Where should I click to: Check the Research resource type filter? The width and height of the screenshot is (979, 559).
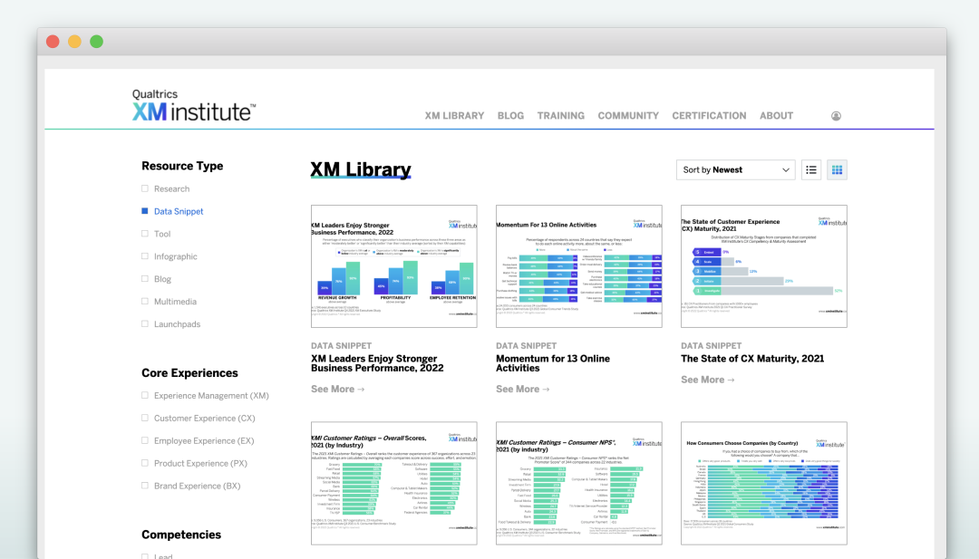tap(145, 188)
